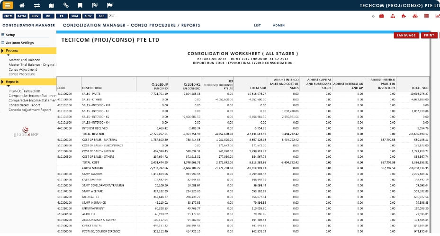Open Acctnum Settings in sidebar
The height and width of the screenshot is (236, 440).
pyautogui.click(x=19, y=43)
